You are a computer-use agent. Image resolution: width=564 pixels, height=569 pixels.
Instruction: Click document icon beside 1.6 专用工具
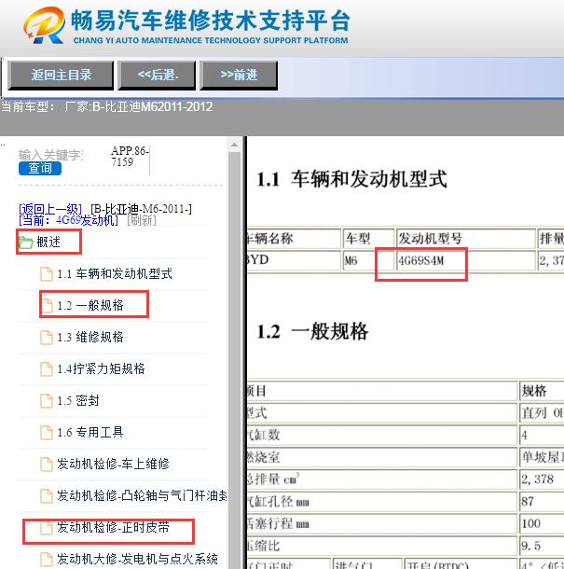[46, 432]
